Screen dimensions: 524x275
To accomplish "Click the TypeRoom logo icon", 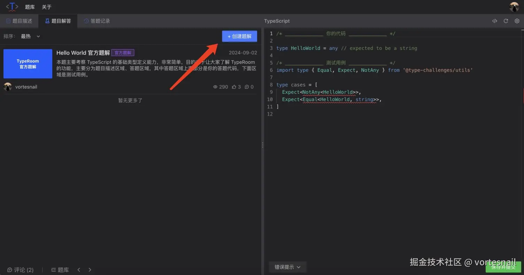I will [x=12, y=7].
